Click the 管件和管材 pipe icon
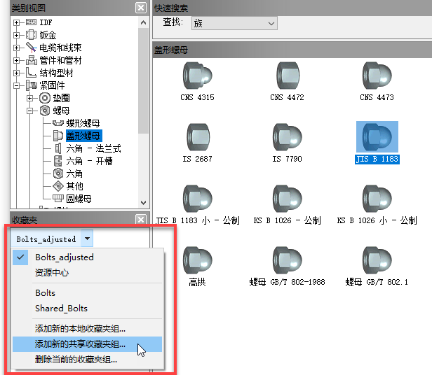Image resolution: width=432 pixels, height=375 pixels. coord(32,60)
